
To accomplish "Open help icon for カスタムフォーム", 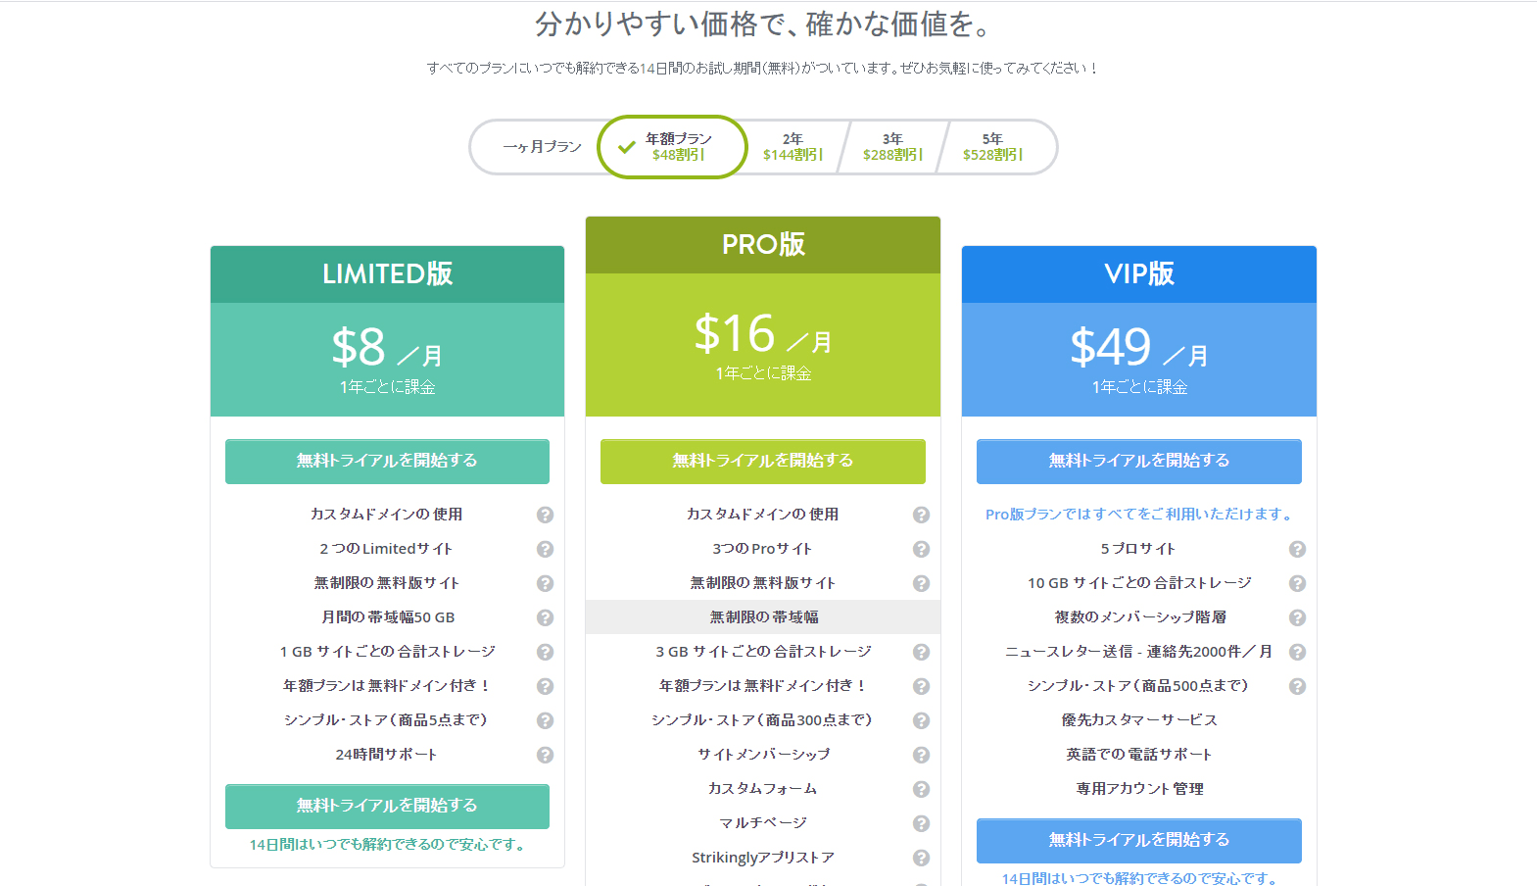I will pyautogui.click(x=921, y=789).
